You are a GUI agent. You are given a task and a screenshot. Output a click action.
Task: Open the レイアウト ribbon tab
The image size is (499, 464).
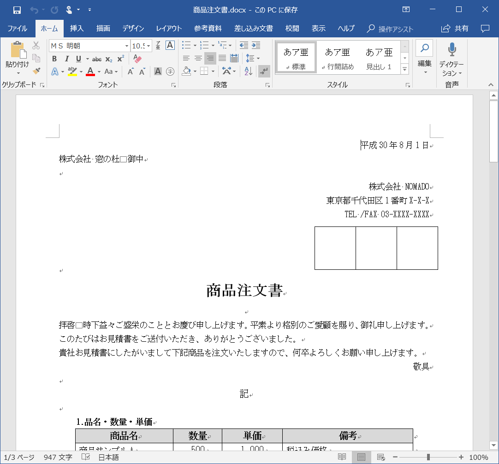pos(168,28)
